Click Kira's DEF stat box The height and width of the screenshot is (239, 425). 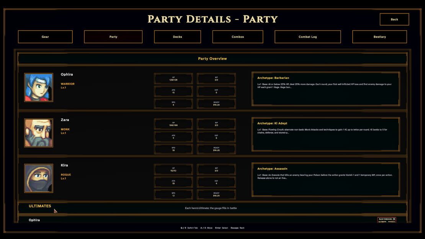click(216, 182)
